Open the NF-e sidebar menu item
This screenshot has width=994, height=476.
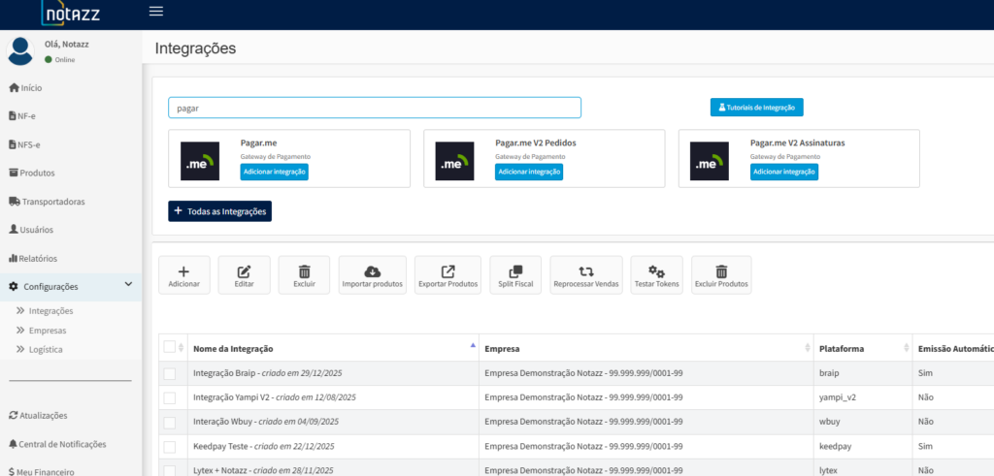pos(26,116)
